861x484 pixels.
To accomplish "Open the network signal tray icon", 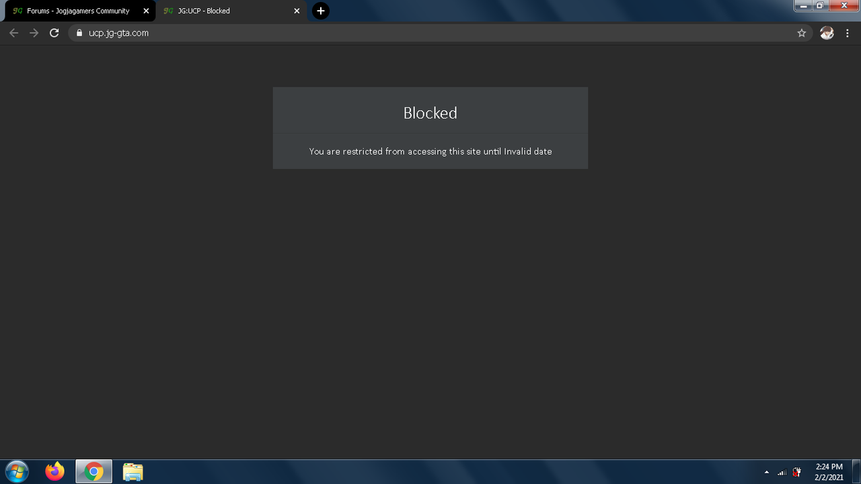I will coord(782,473).
